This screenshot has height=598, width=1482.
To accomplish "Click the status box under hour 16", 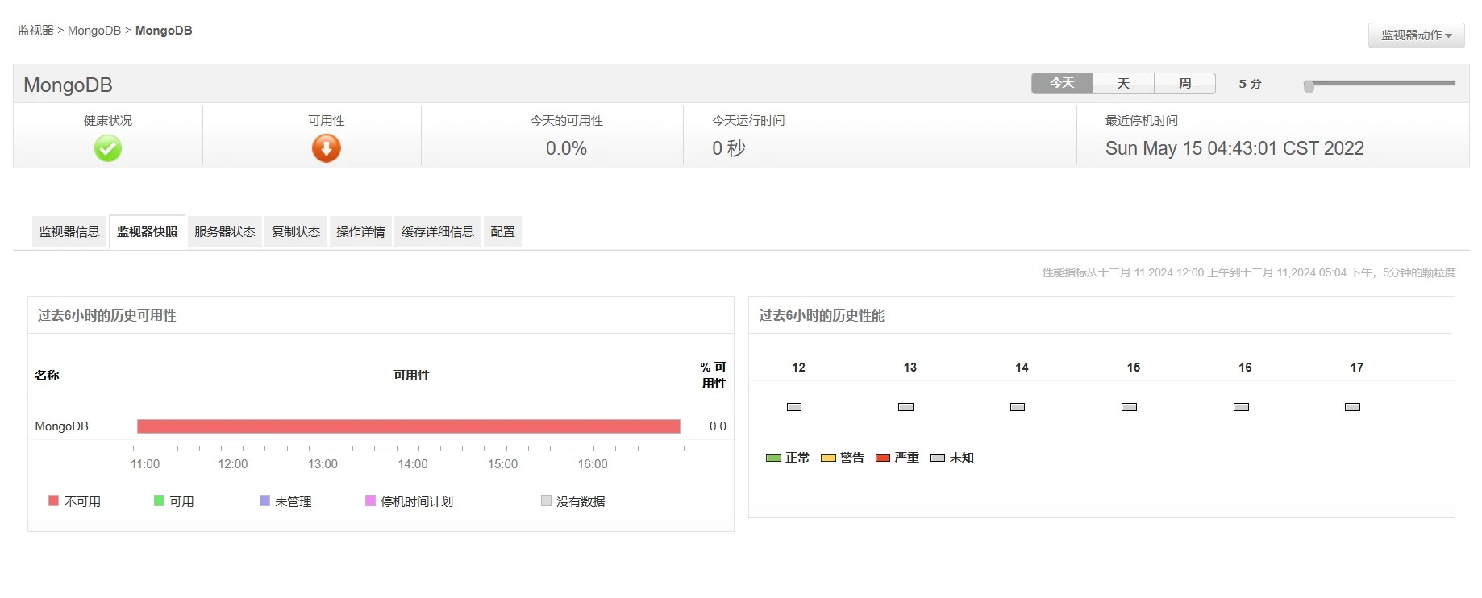I will 1241,407.
